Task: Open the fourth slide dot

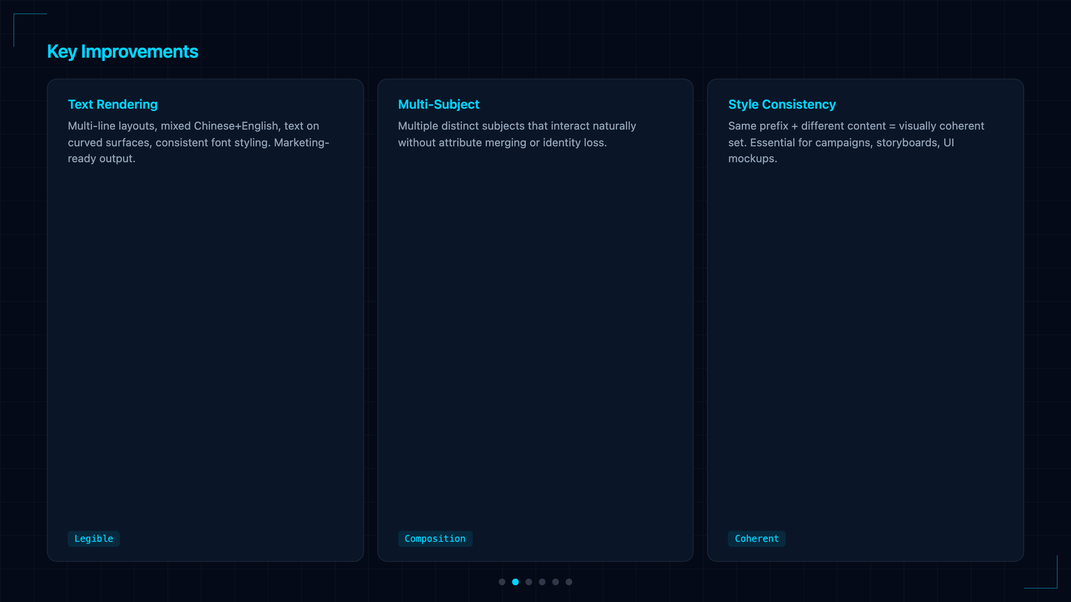Action: [x=542, y=582]
